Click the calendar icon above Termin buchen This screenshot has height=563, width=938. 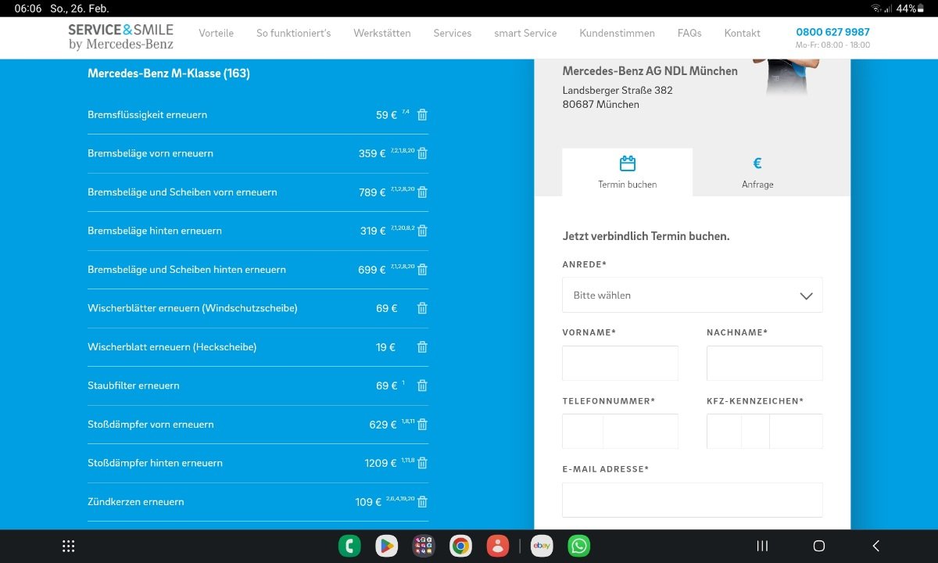[628, 163]
